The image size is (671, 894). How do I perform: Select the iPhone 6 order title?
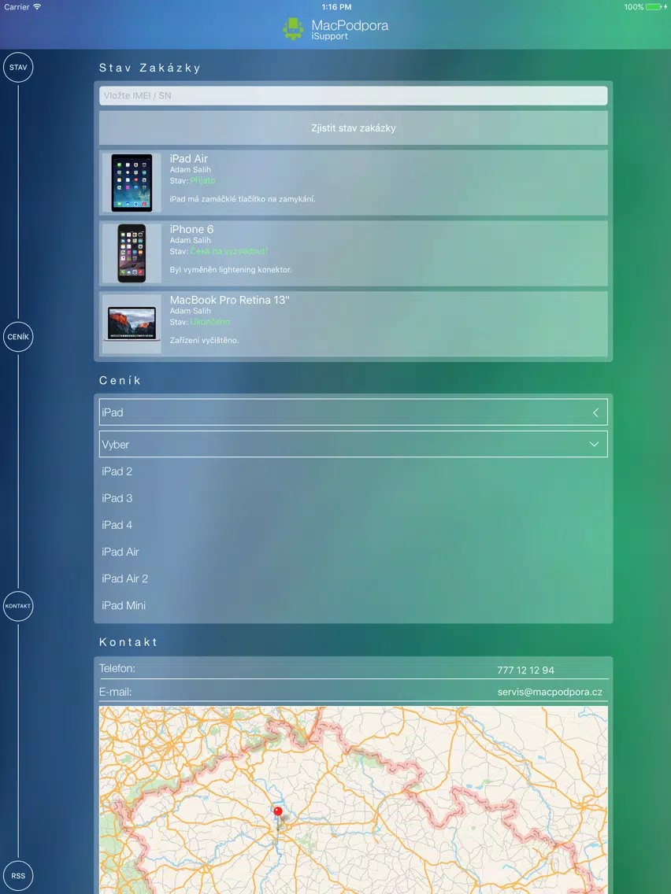coord(191,229)
